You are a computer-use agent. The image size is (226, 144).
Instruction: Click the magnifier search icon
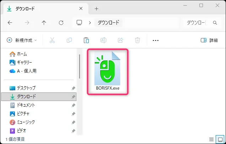tap(215, 23)
